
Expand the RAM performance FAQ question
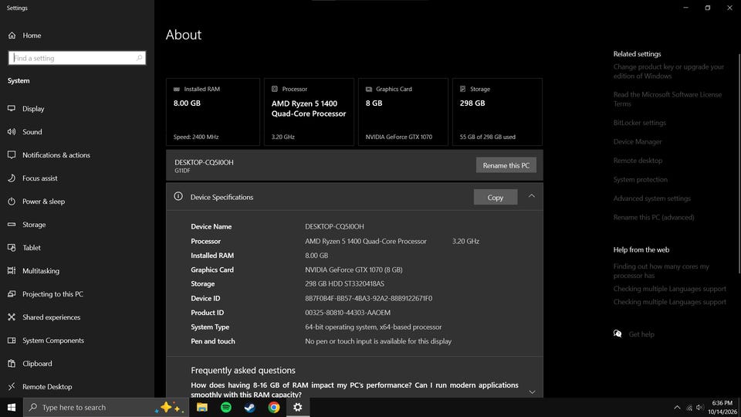coord(532,392)
